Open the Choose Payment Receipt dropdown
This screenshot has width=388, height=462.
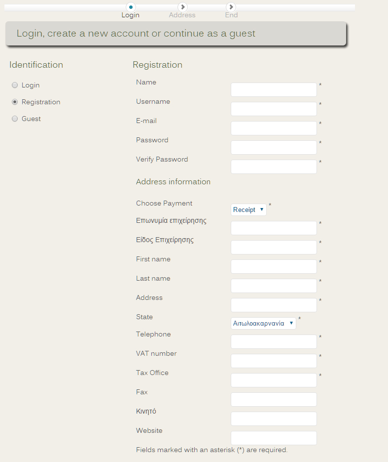(248, 210)
